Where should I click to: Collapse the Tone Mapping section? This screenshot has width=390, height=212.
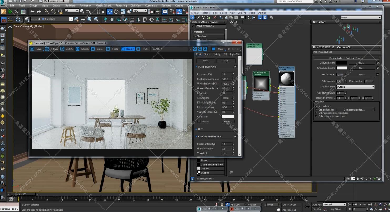point(196,67)
